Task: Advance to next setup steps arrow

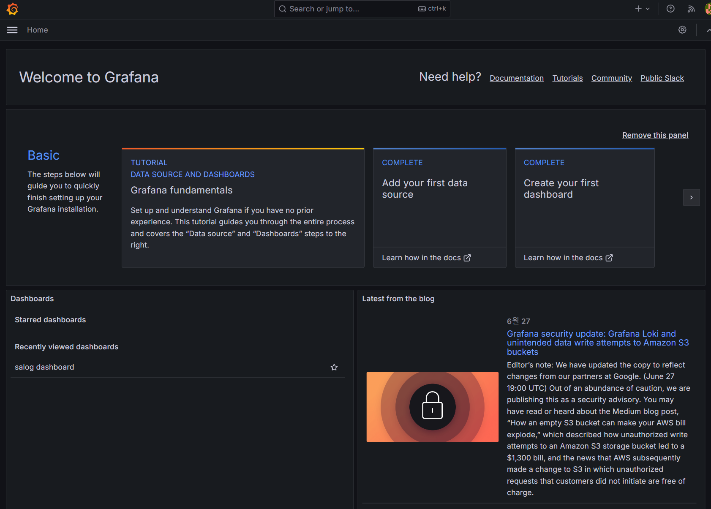Action: (691, 197)
